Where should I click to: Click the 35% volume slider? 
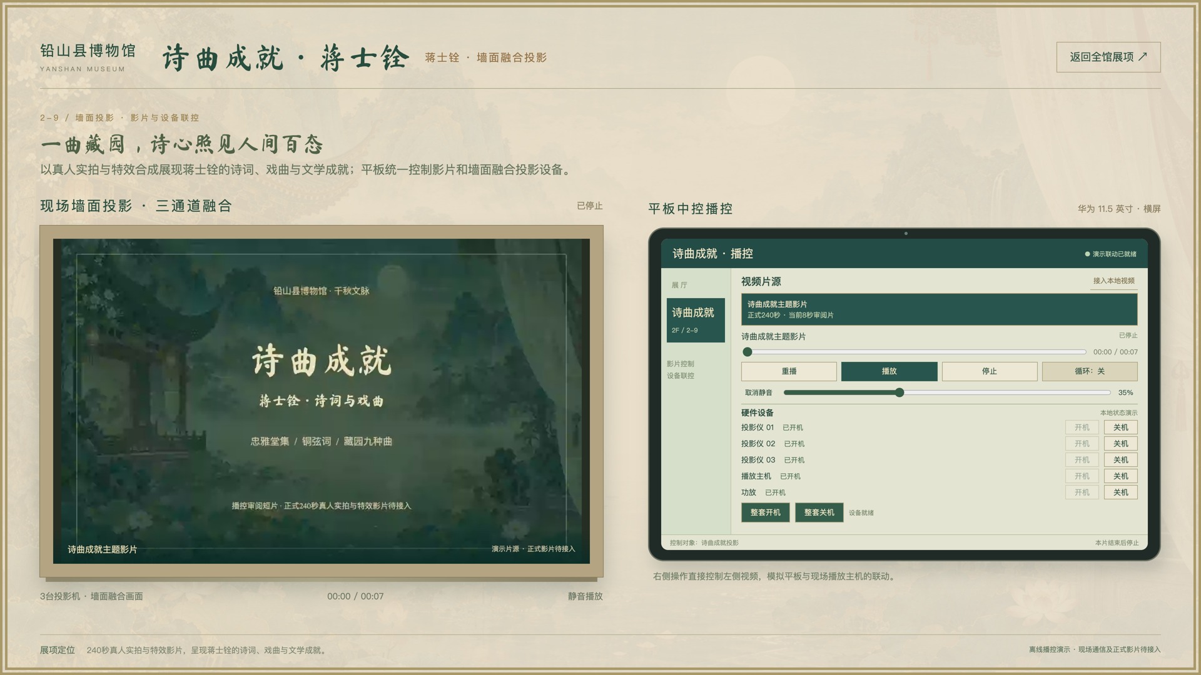947,392
